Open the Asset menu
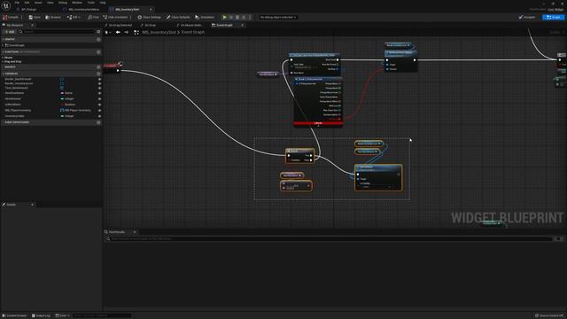Screen dimensions: 567x319 38,3
